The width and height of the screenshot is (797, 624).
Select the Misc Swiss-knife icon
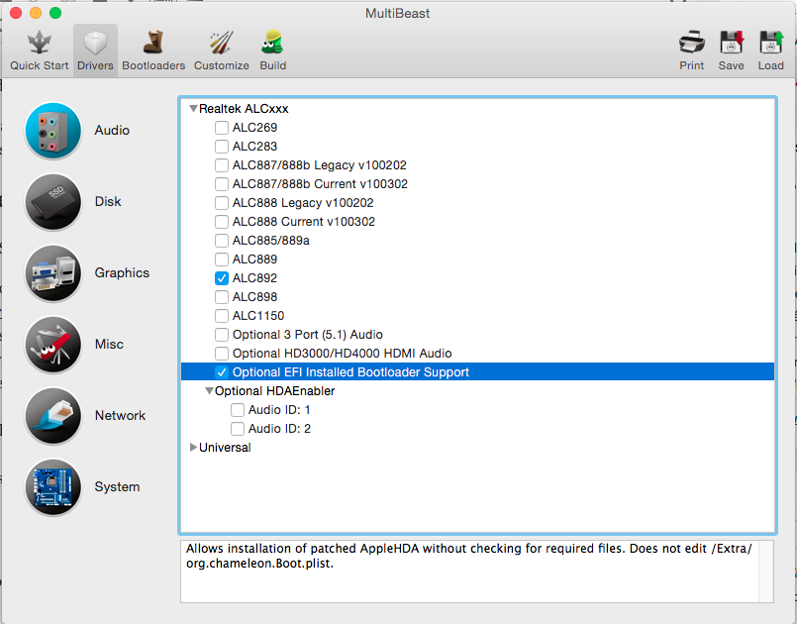(x=52, y=345)
